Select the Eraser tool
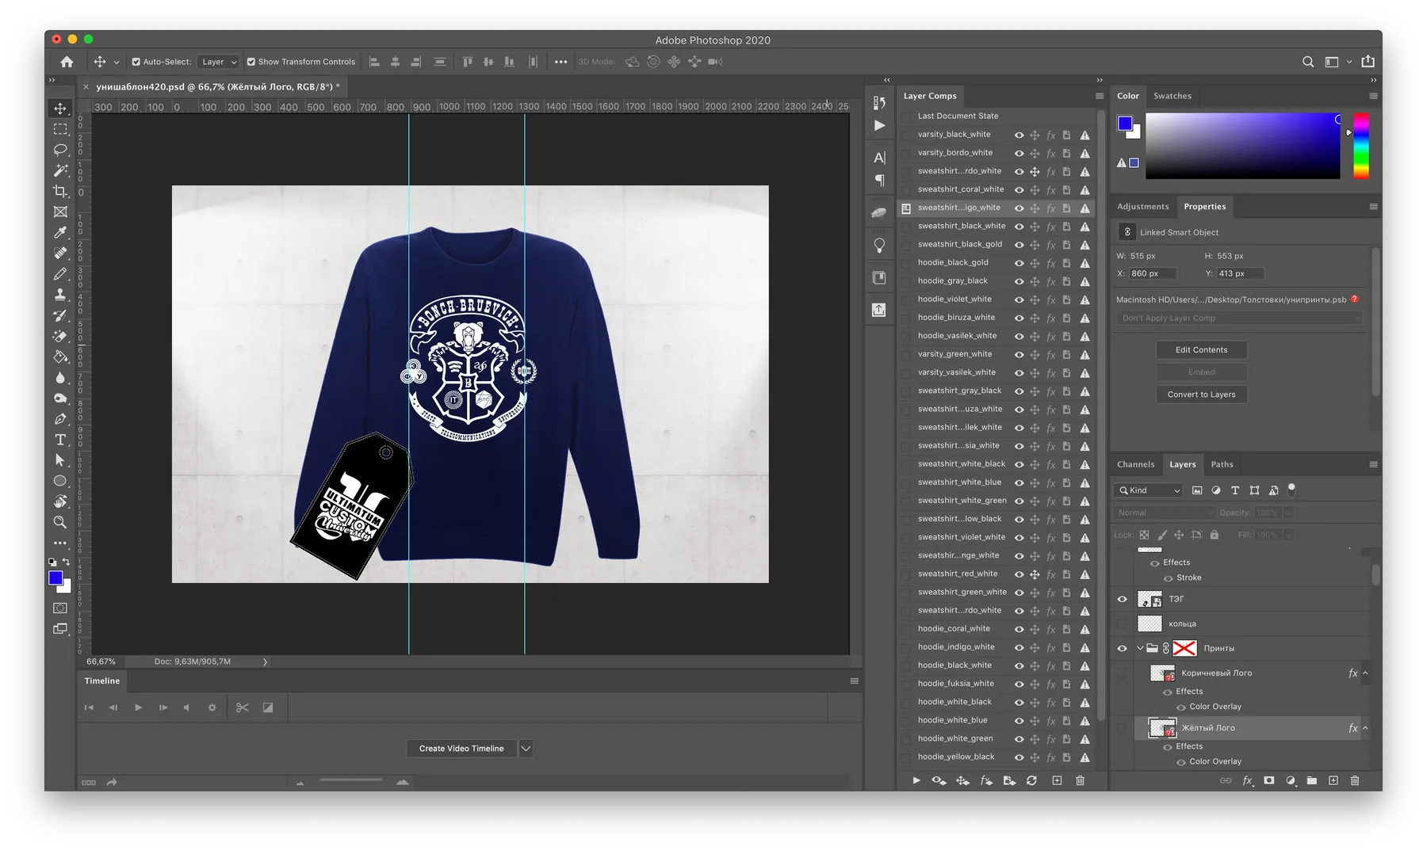 tap(60, 336)
